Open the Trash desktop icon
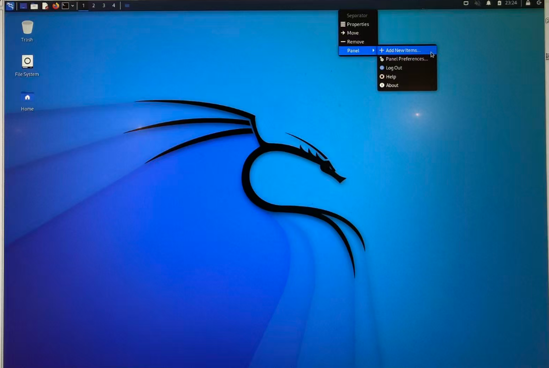This screenshot has height=368, width=549. pyautogui.click(x=27, y=31)
